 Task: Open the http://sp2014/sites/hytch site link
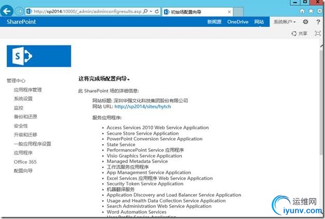(x=143, y=106)
